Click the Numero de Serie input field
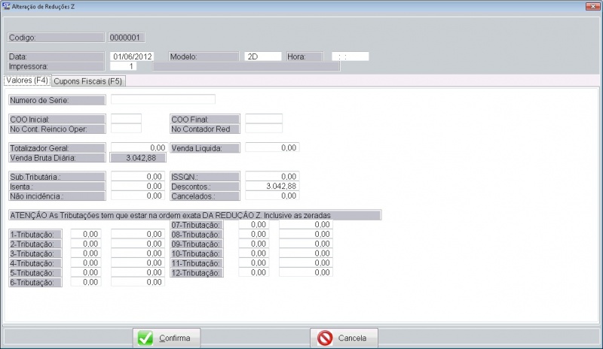603x349 pixels. pos(163,99)
